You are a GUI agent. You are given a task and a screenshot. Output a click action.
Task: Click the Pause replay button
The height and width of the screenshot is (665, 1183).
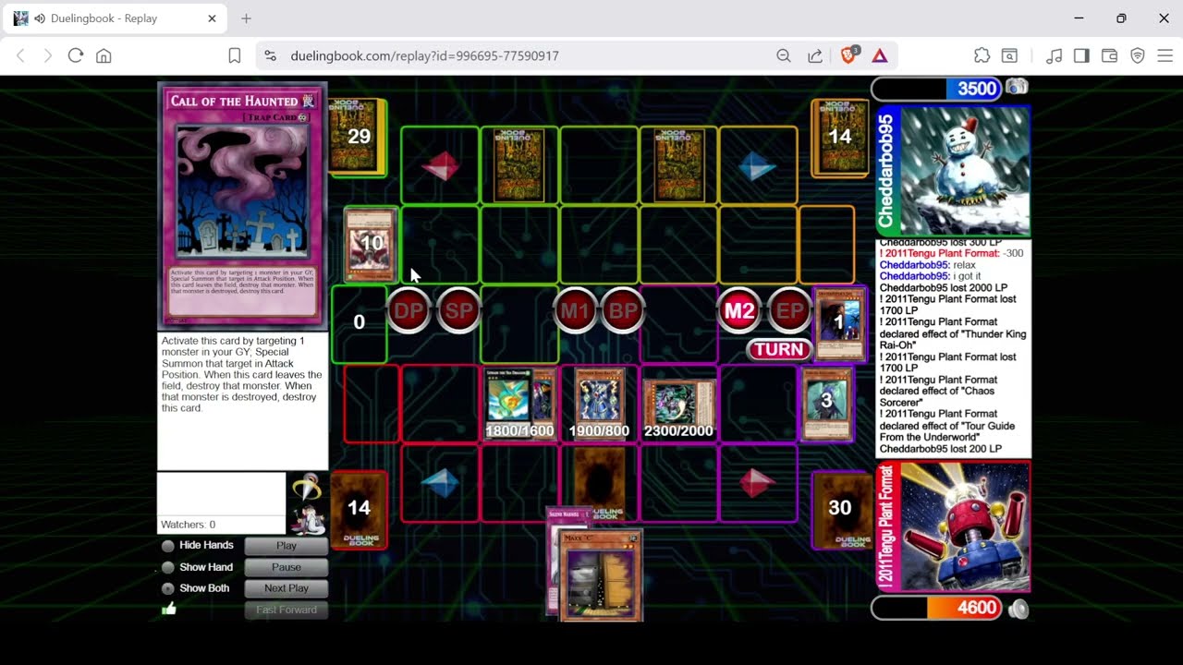pyautogui.click(x=287, y=567)
